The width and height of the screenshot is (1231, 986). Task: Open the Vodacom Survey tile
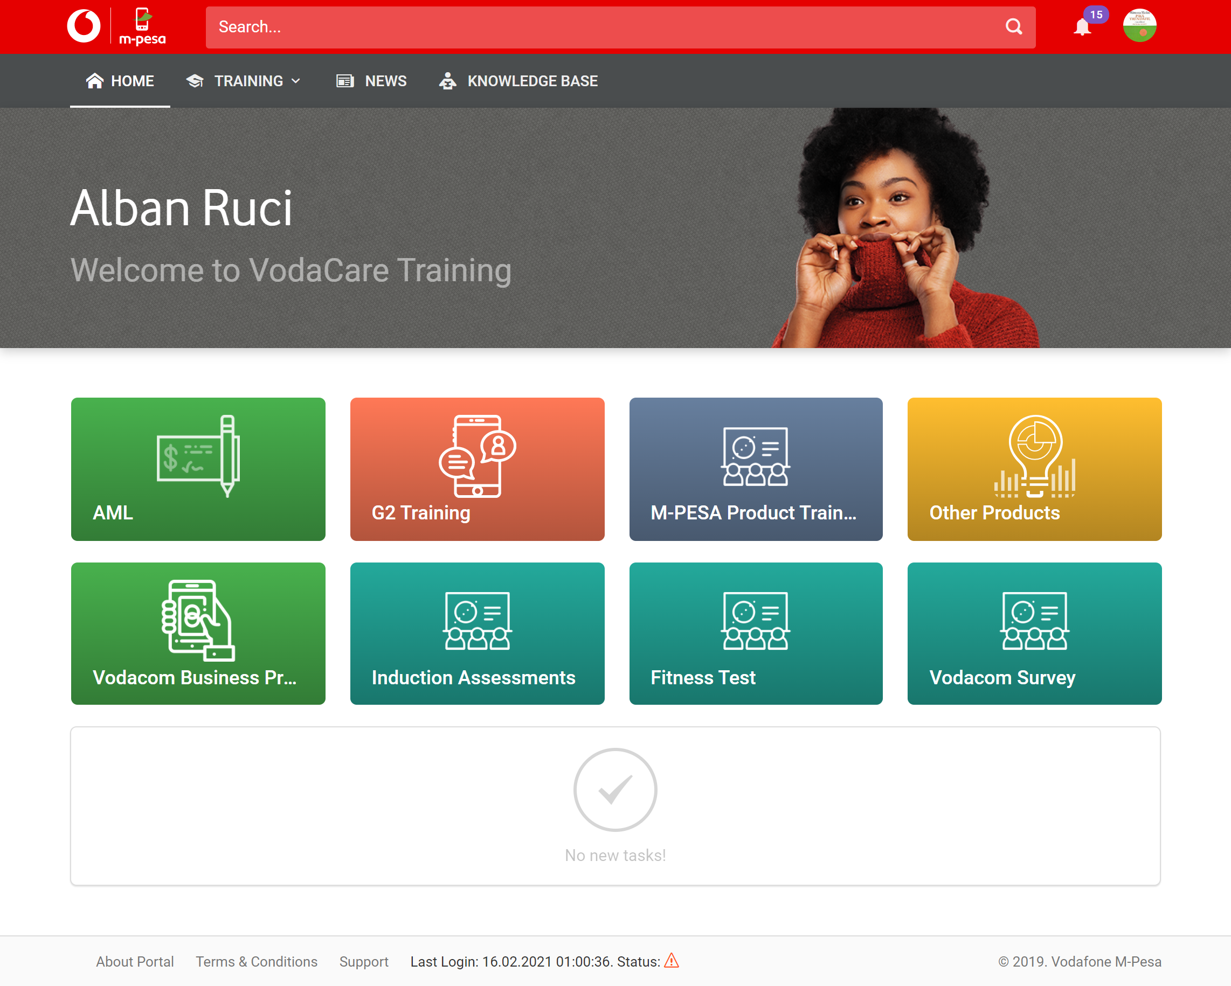tap(1034, 633)
